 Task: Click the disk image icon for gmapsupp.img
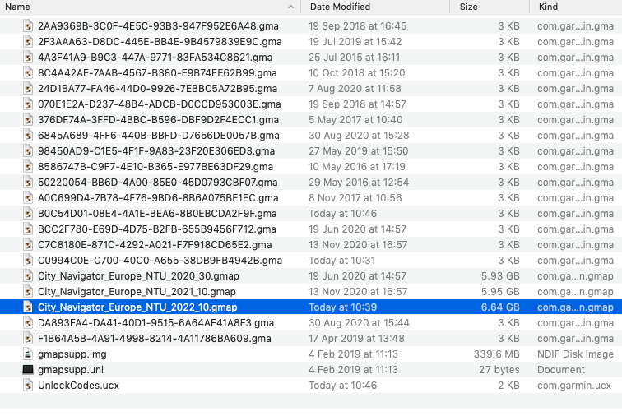tap(28, 354)
